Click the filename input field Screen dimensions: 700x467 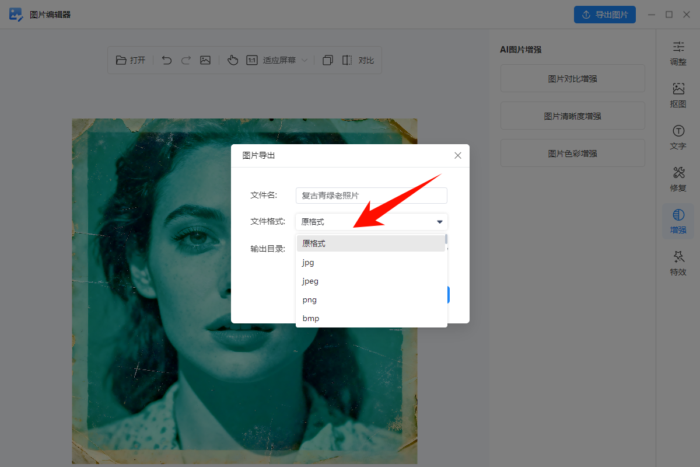click(371, 195)
